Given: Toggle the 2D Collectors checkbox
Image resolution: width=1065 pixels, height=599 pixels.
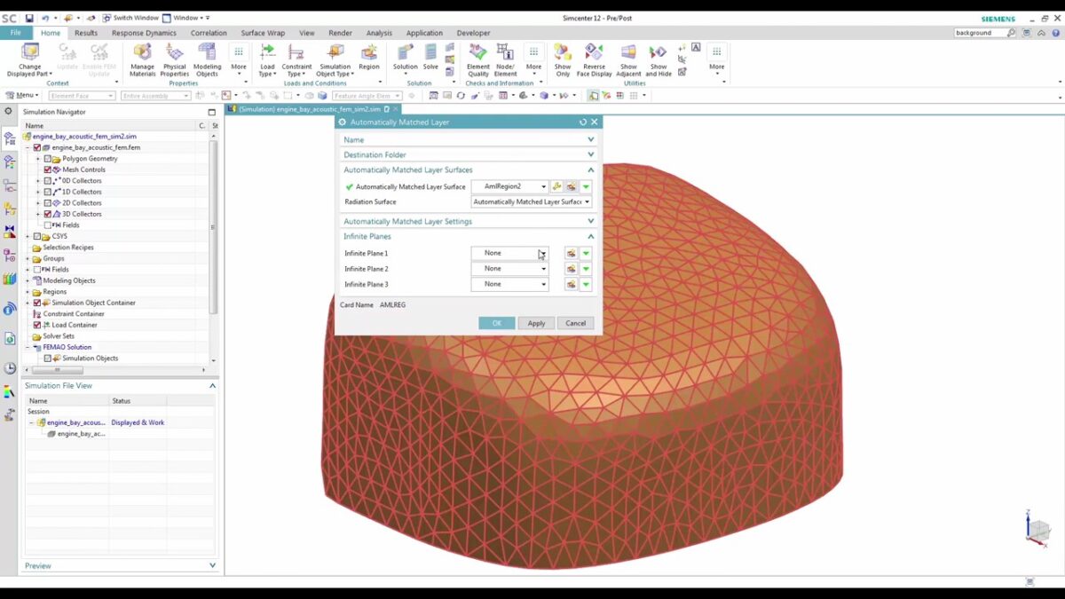Looking at the screenshot, I should pyautogui.click(x=48, y=203).
